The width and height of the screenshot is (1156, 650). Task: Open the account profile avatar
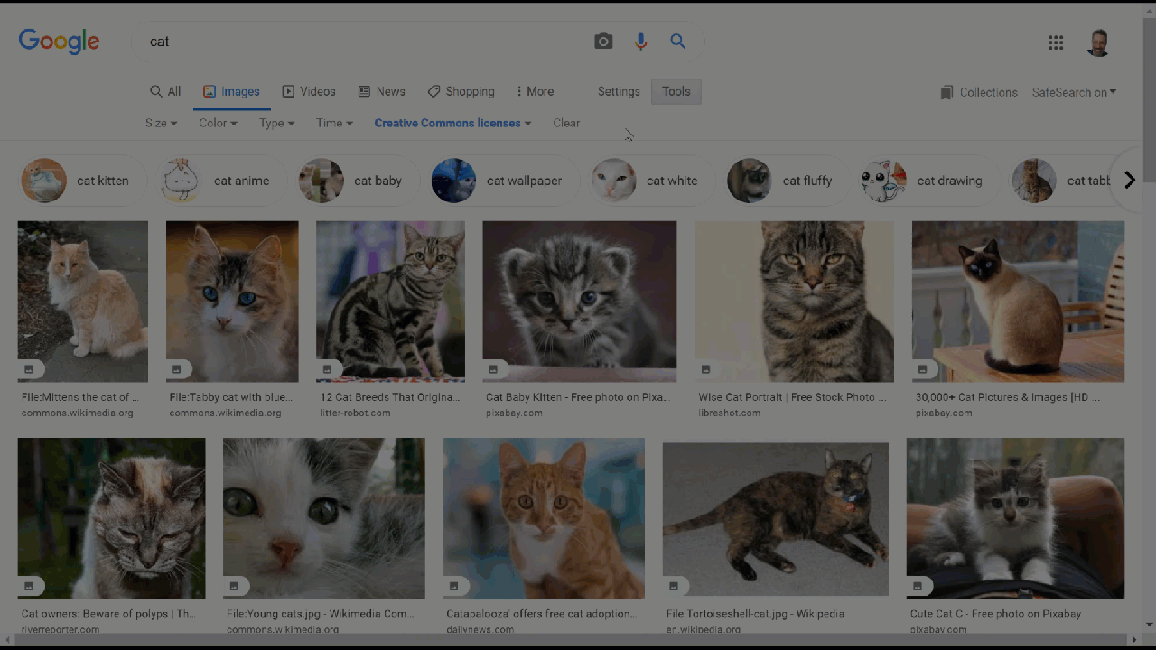(x=1098, y=42)
